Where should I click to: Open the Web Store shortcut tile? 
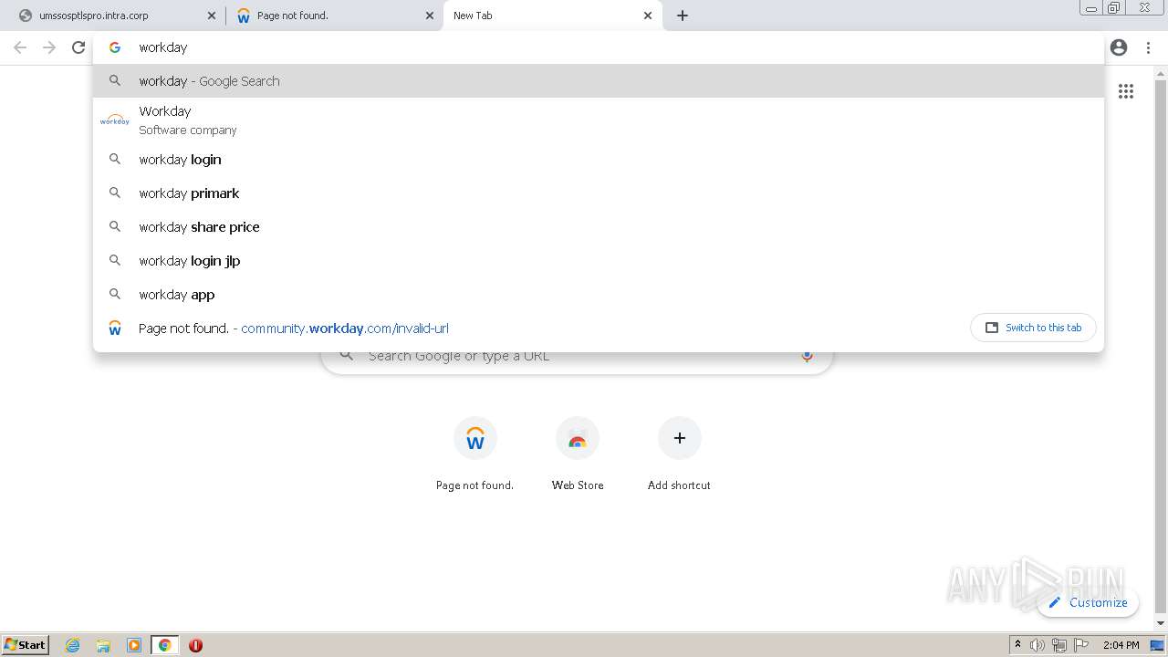578,454
